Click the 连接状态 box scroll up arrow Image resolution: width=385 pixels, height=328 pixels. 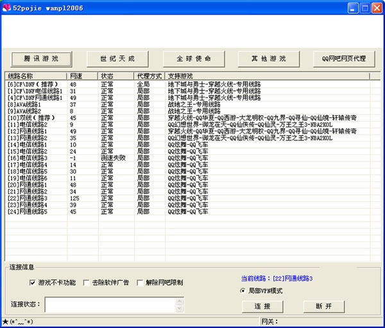[180, 301]
